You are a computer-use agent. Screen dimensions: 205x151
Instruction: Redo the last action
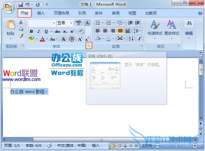pyautogui.click(x=38, y=5)
